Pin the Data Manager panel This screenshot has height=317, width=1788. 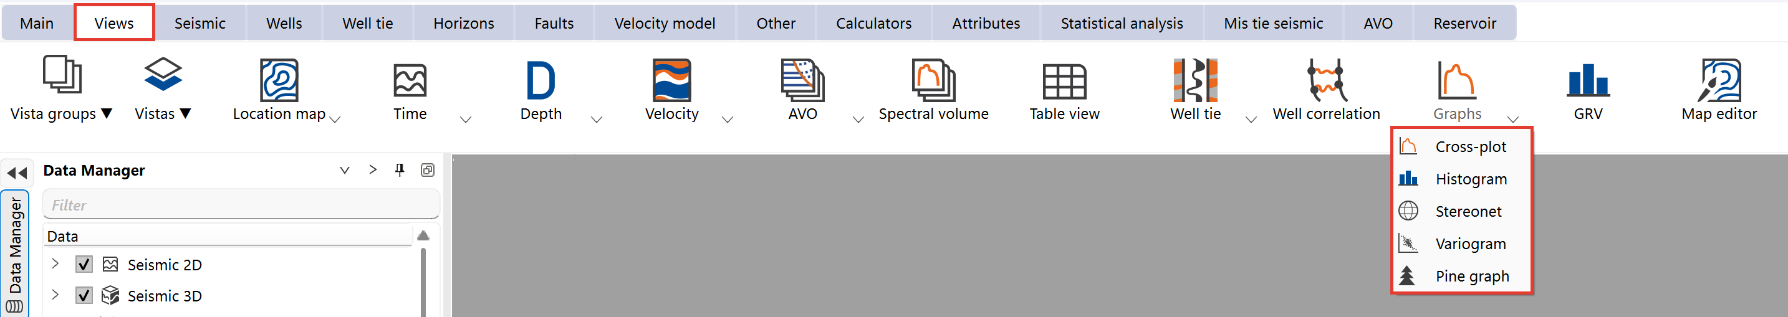point(400,170)
